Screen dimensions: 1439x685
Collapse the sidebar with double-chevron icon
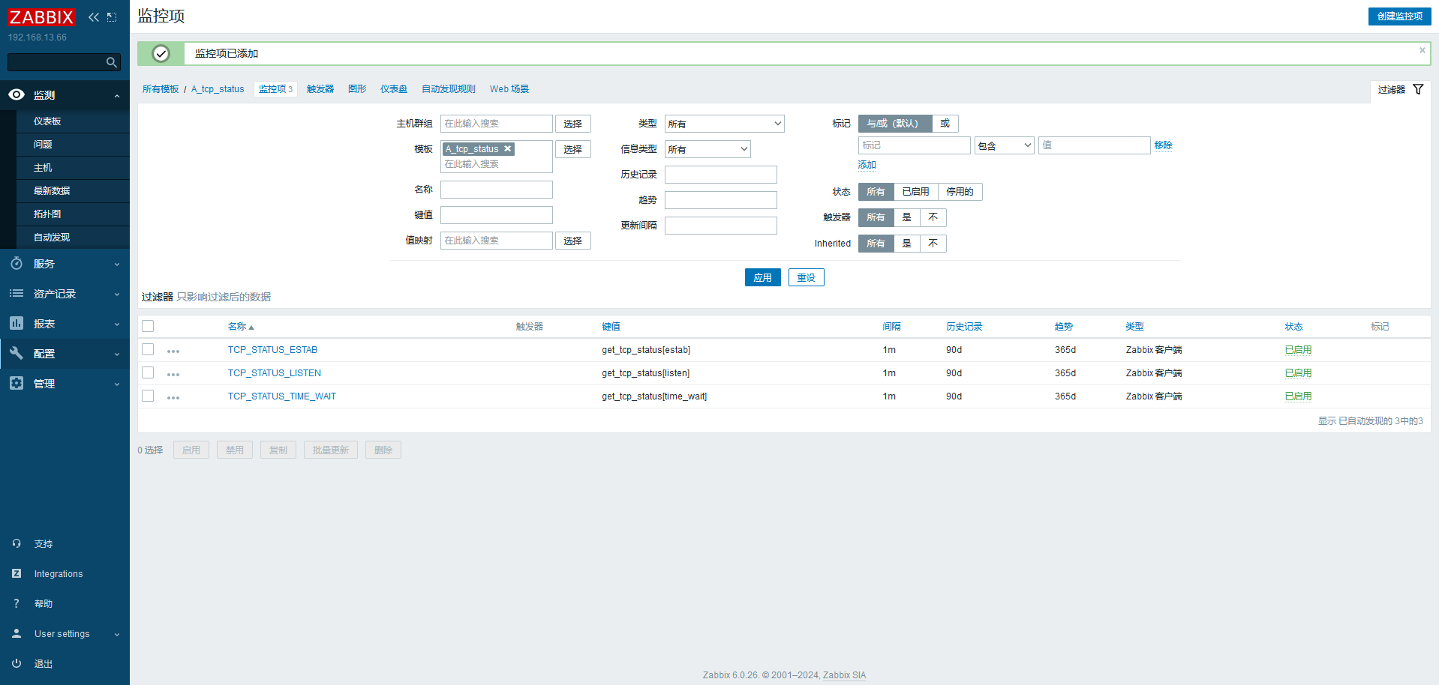click(93, 17)
